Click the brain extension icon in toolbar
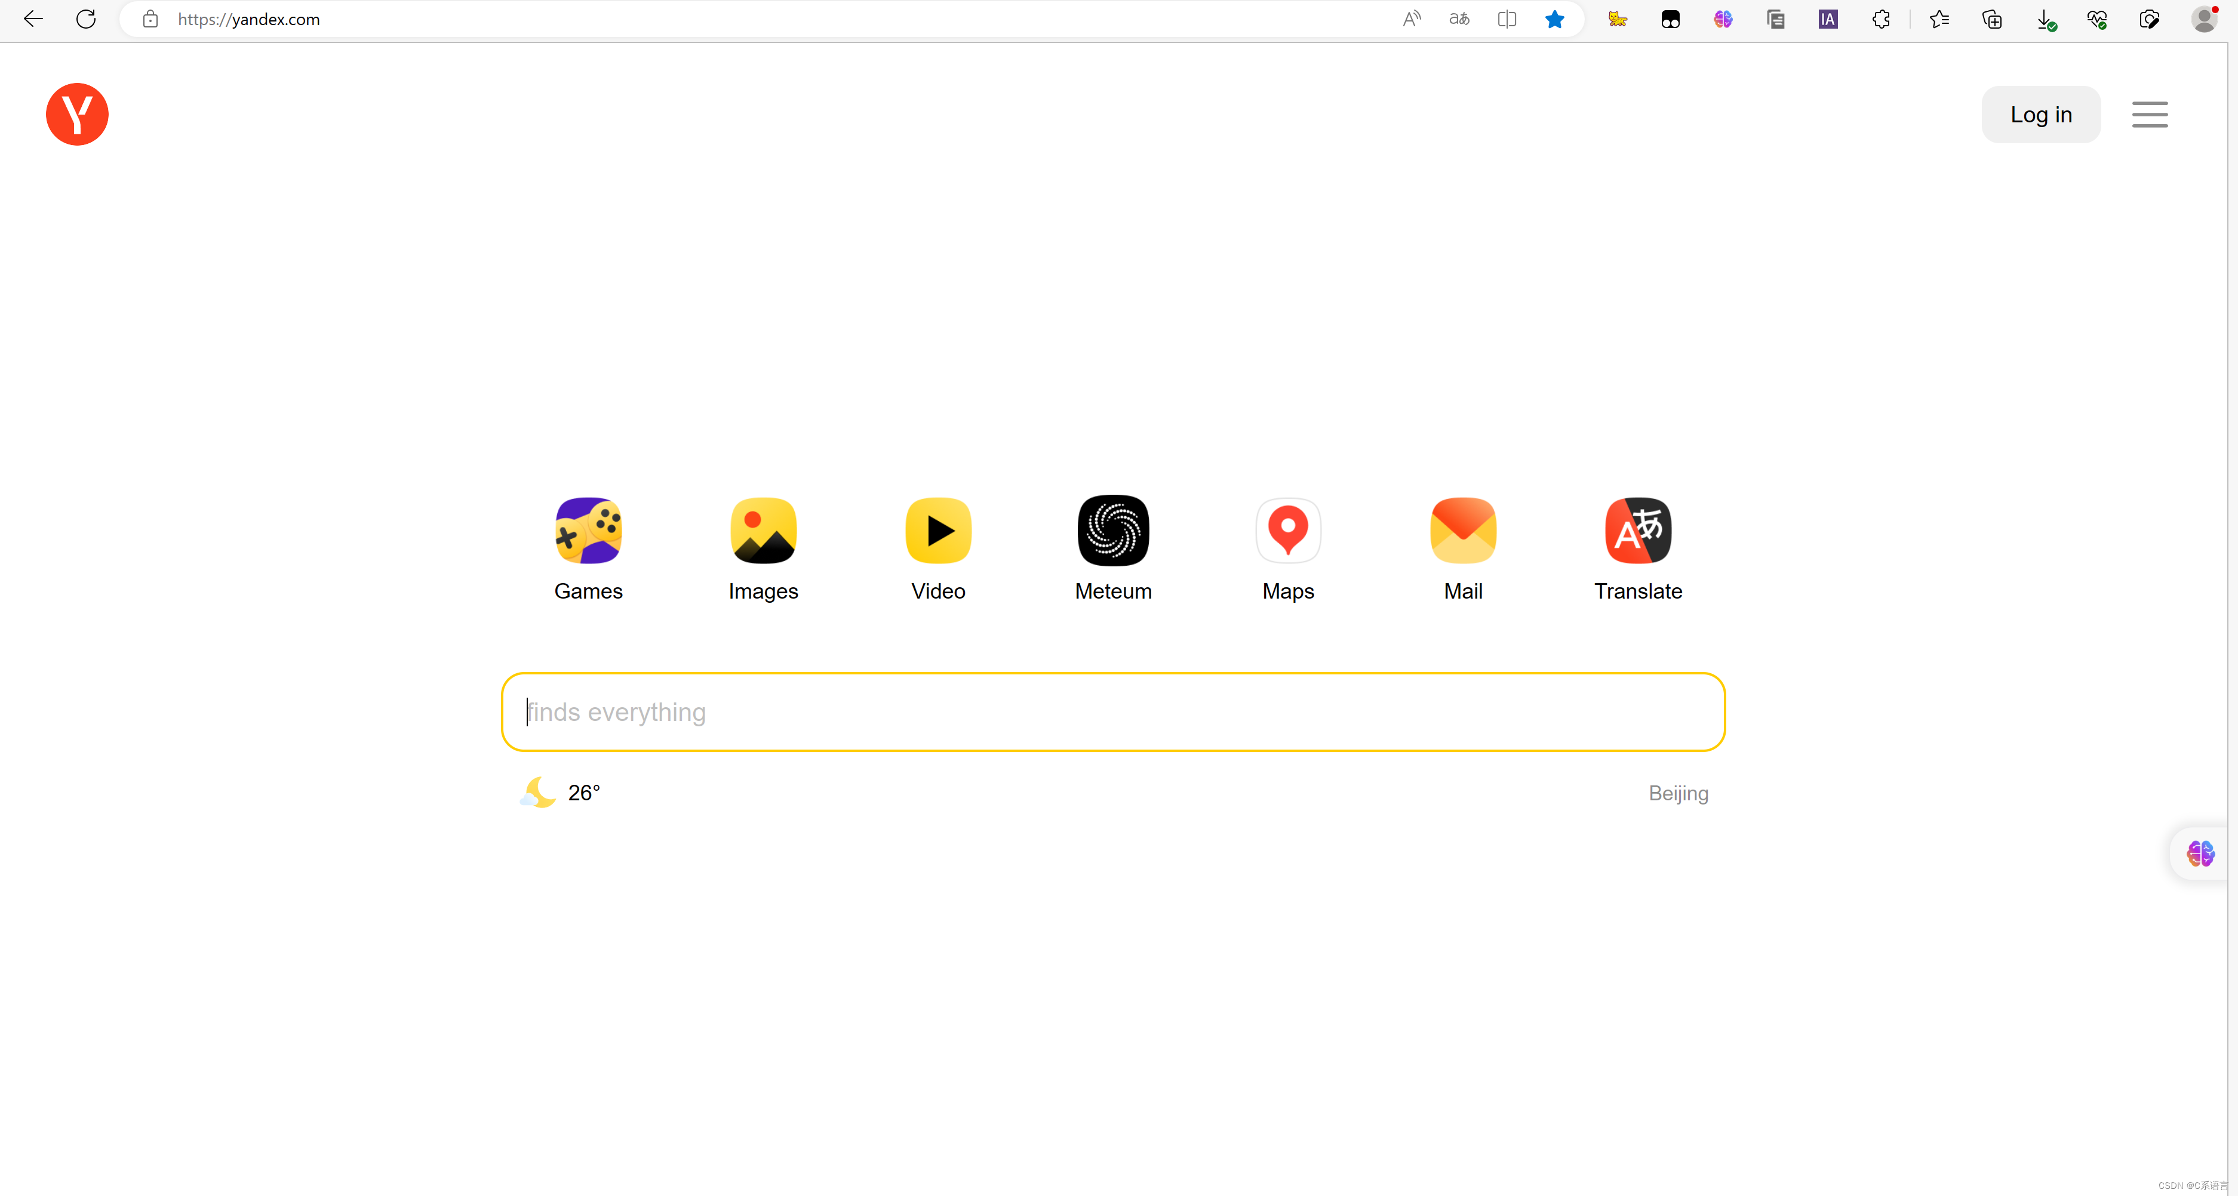Viewport: 2238px width, 1196px height. pyautogui.click(x=1723, y=19)
